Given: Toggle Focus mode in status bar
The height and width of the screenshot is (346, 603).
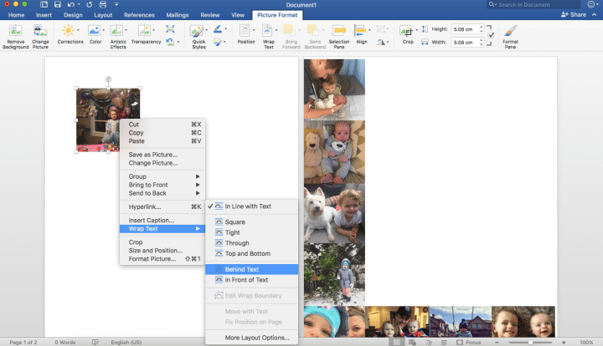Looking at the screenshot, I should coord(468,342).
